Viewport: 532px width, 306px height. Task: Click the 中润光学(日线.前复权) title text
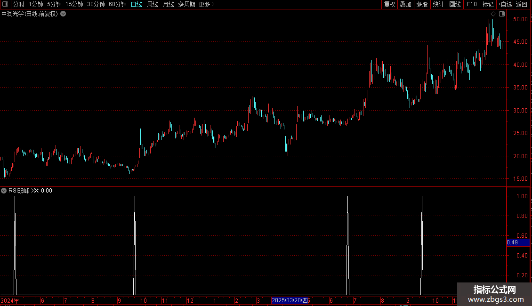[x=30, y=14]
